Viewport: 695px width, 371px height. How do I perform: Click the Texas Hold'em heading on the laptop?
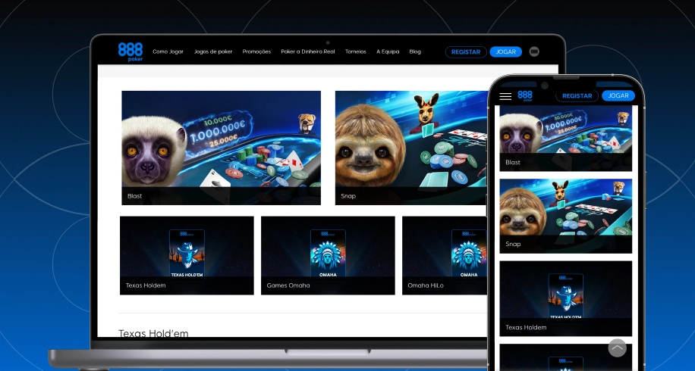(153, 333)
